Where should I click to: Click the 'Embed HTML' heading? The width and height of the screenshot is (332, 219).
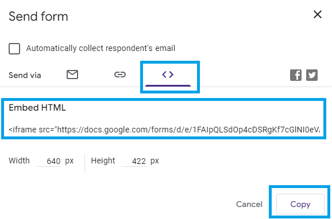(37, 108)
